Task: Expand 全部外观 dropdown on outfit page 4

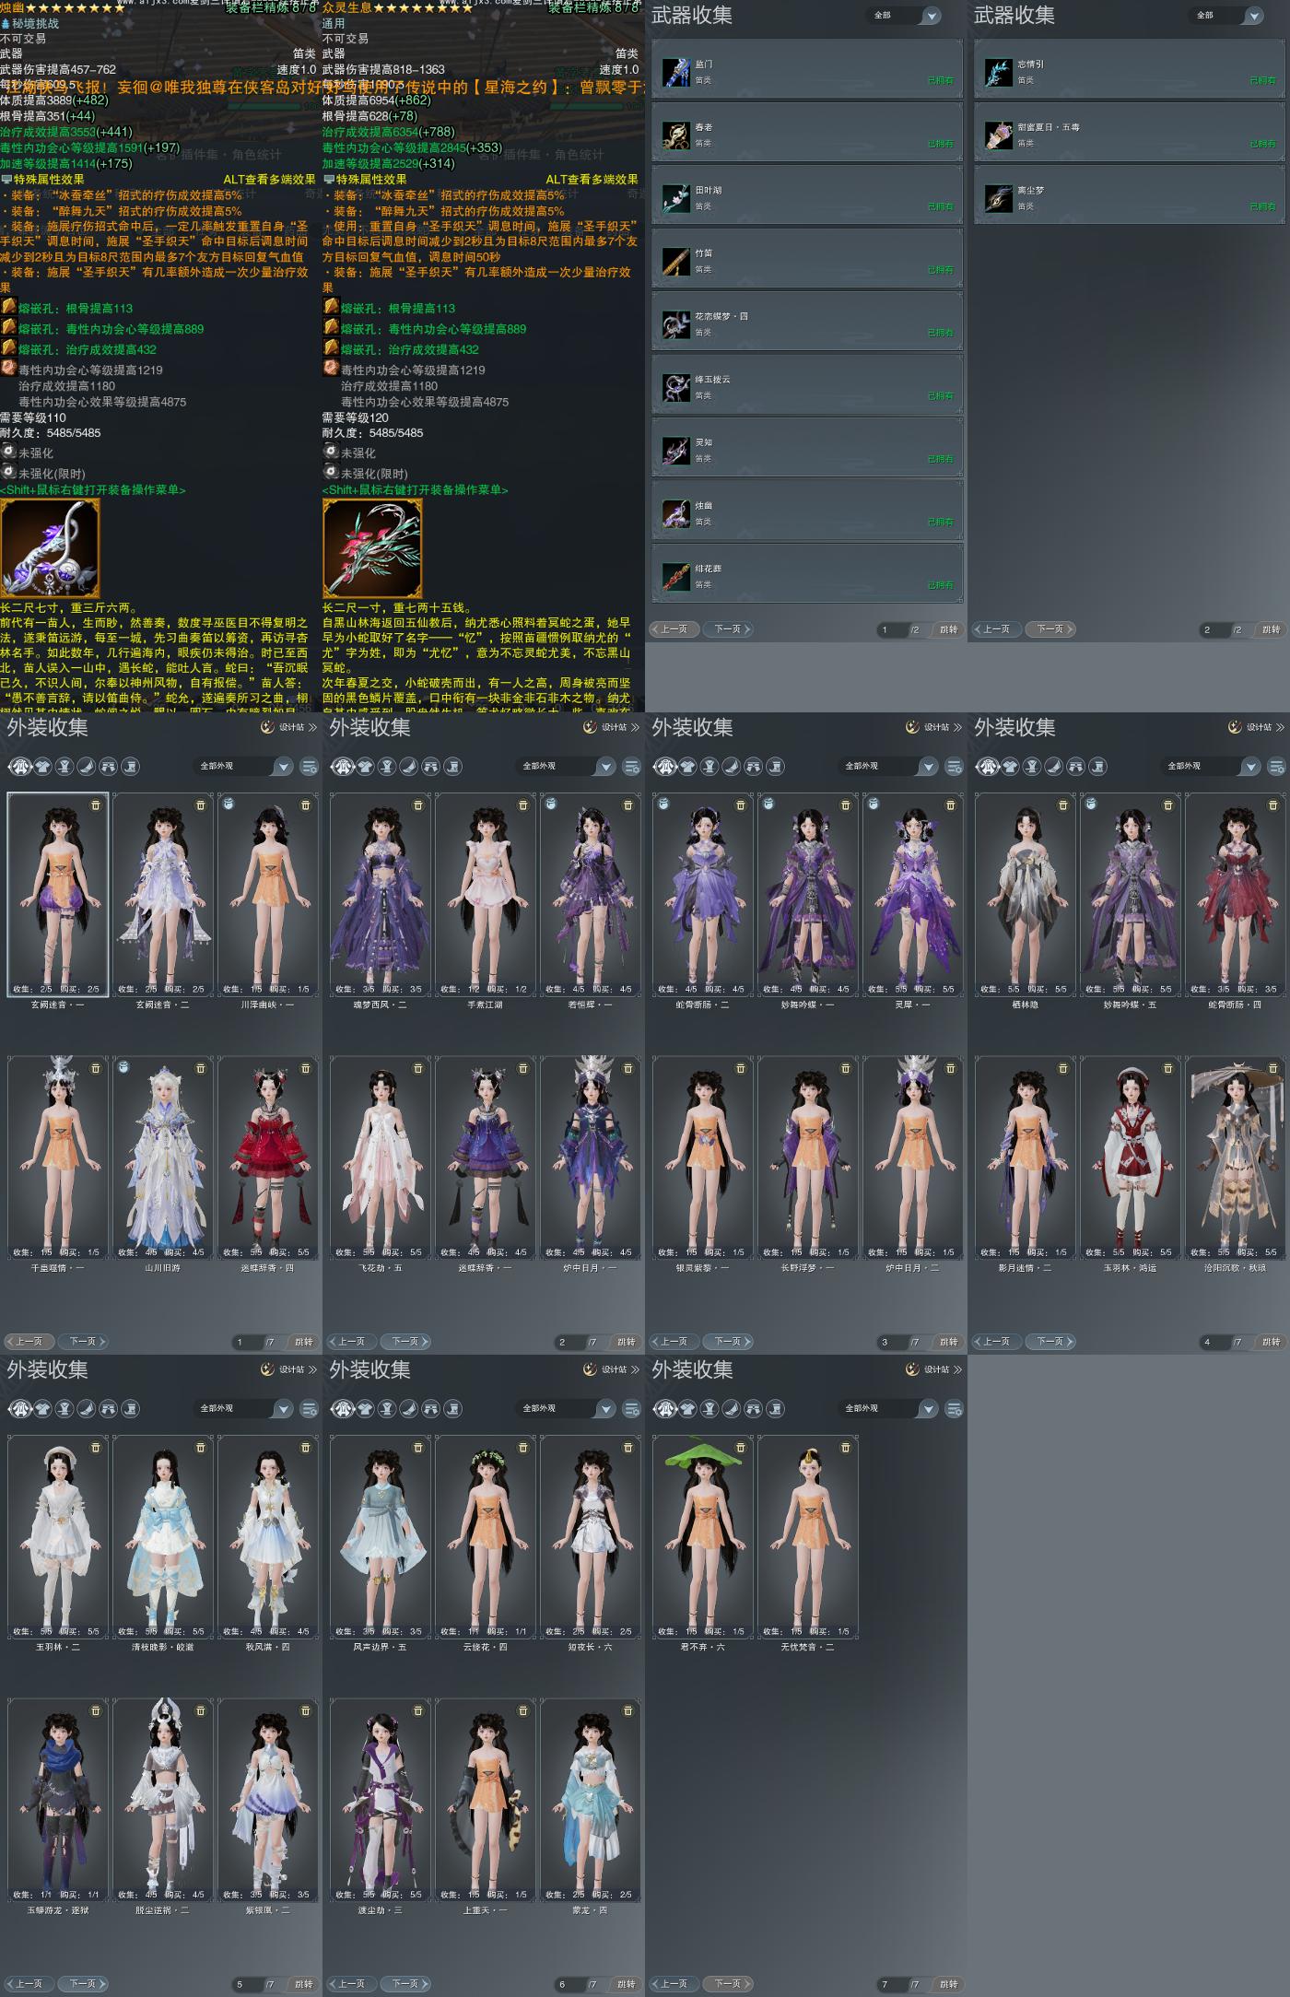Action: pos(1212,767)
